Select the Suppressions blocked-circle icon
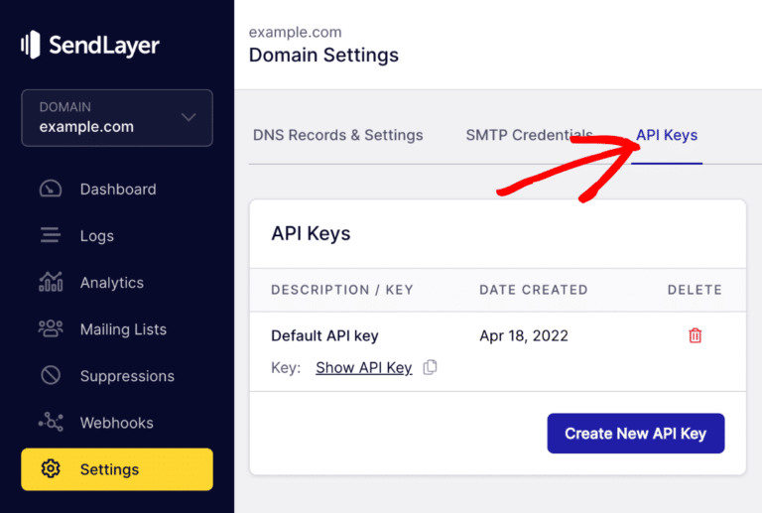The image size is (762, 513). [x=51, y=376]
